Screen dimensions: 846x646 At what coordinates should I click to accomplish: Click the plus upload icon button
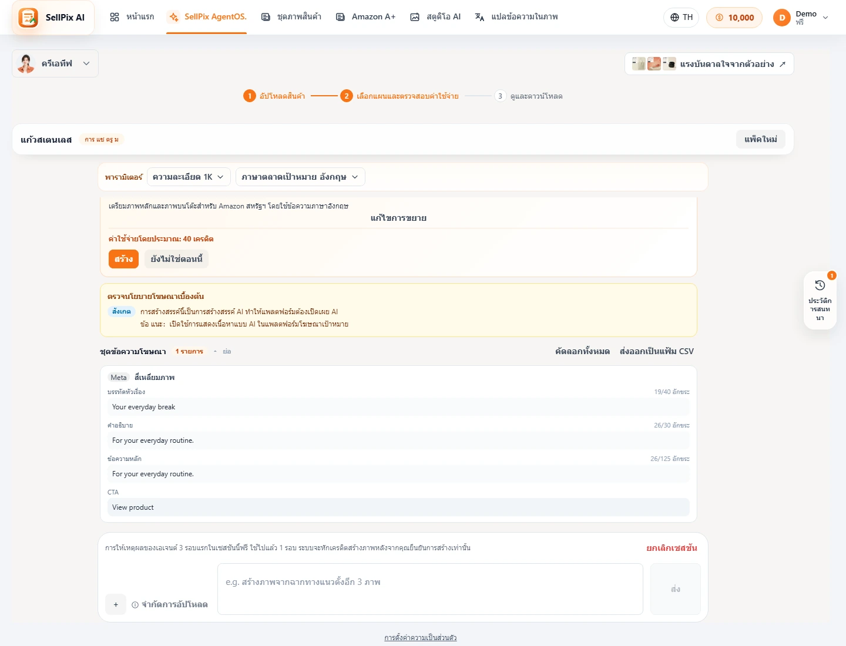click(x=116, y=604)
